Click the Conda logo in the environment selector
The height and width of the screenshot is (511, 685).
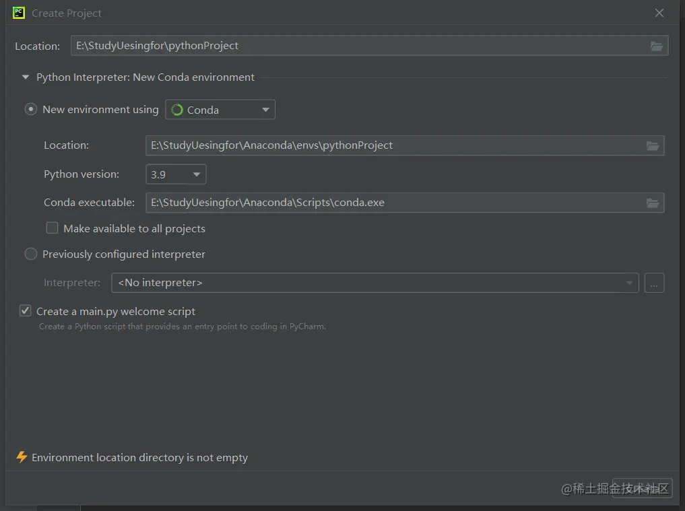[x=177, y=110]
